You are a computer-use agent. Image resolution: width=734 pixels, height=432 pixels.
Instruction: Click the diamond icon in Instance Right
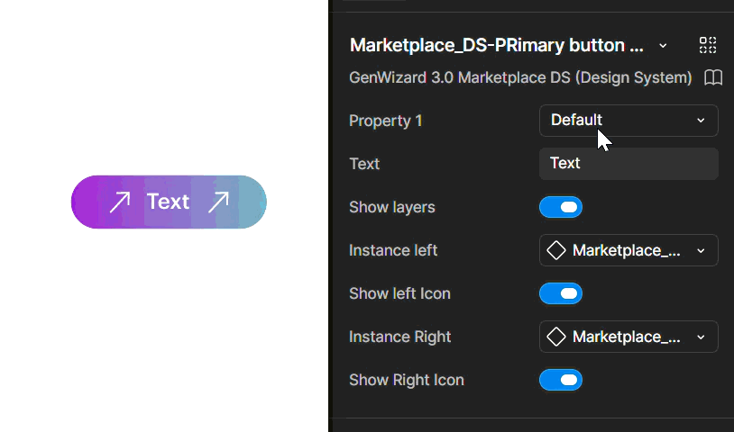point(556,337)
